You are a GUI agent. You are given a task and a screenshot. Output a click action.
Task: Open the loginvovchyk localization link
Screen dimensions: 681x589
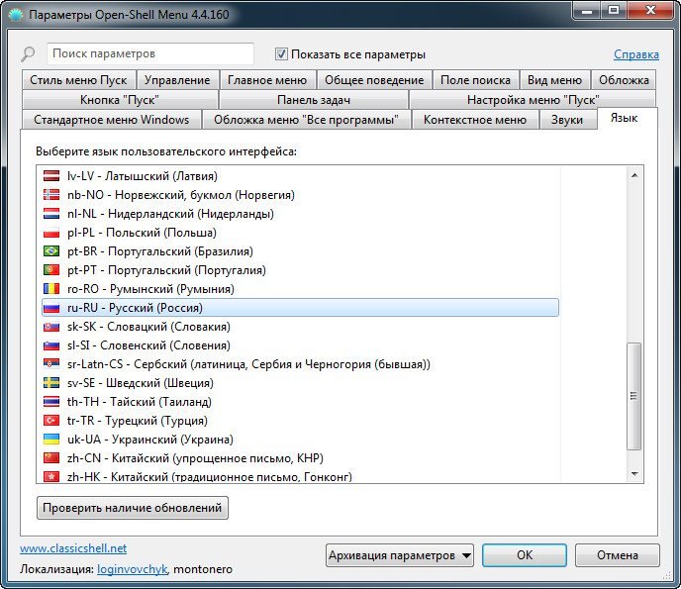pos(133,569)
